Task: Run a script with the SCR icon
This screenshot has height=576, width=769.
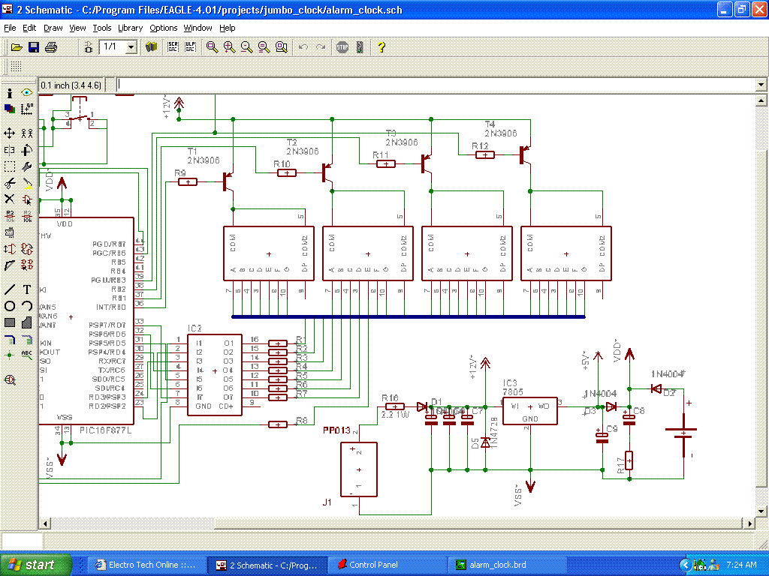Action: pyautogui.click(x=173, y=47)
